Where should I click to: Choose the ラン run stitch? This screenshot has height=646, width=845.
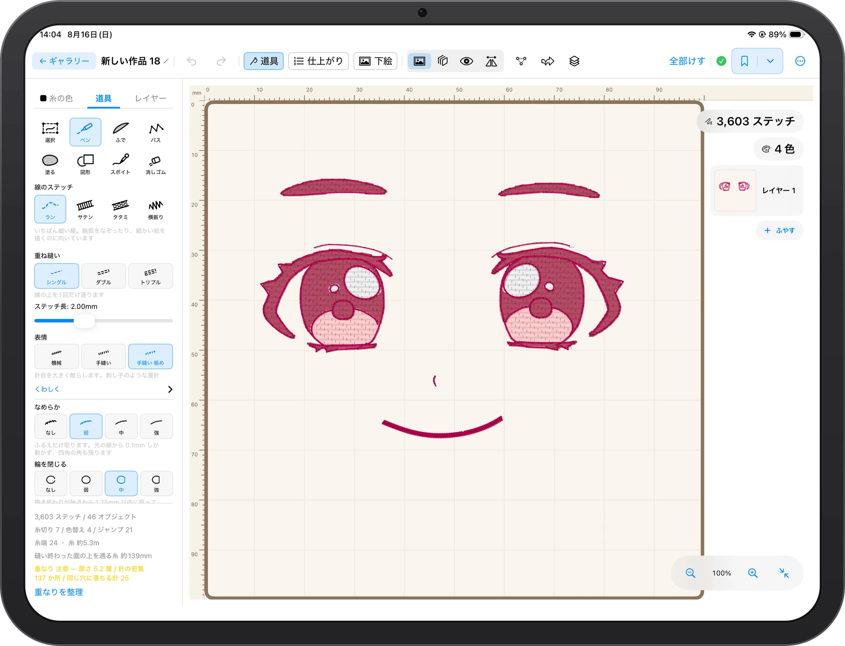pyautogui.click(x=50, y=209)
